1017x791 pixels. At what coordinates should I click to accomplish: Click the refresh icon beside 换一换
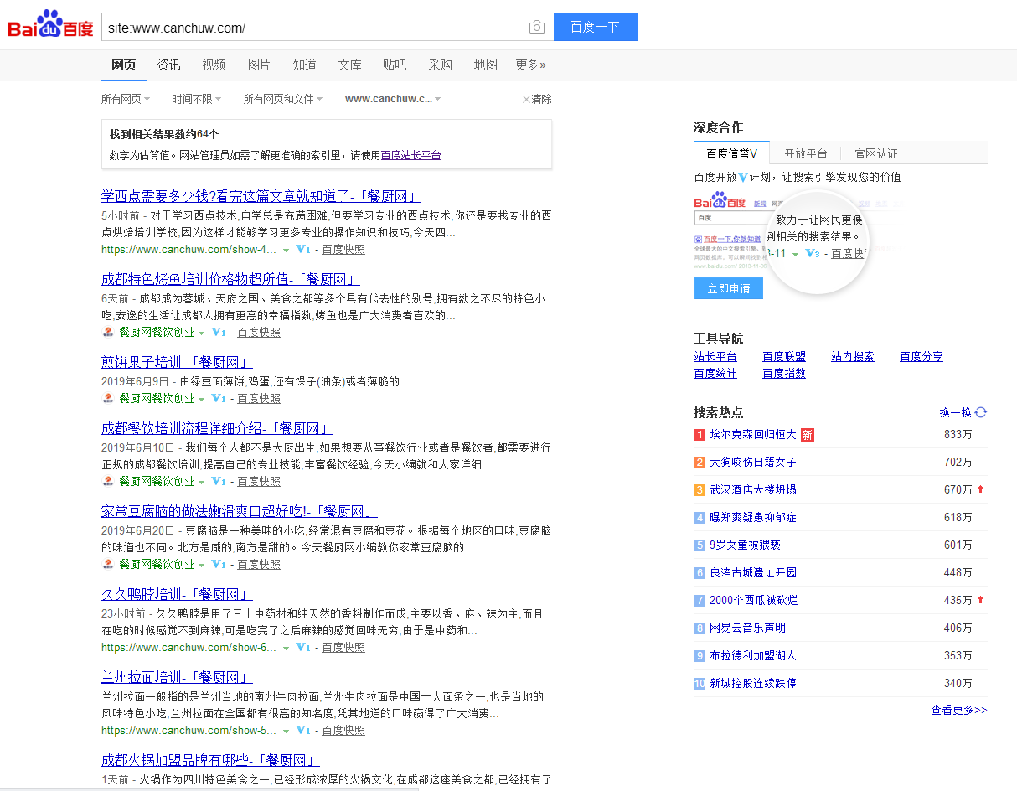point(981,412)
